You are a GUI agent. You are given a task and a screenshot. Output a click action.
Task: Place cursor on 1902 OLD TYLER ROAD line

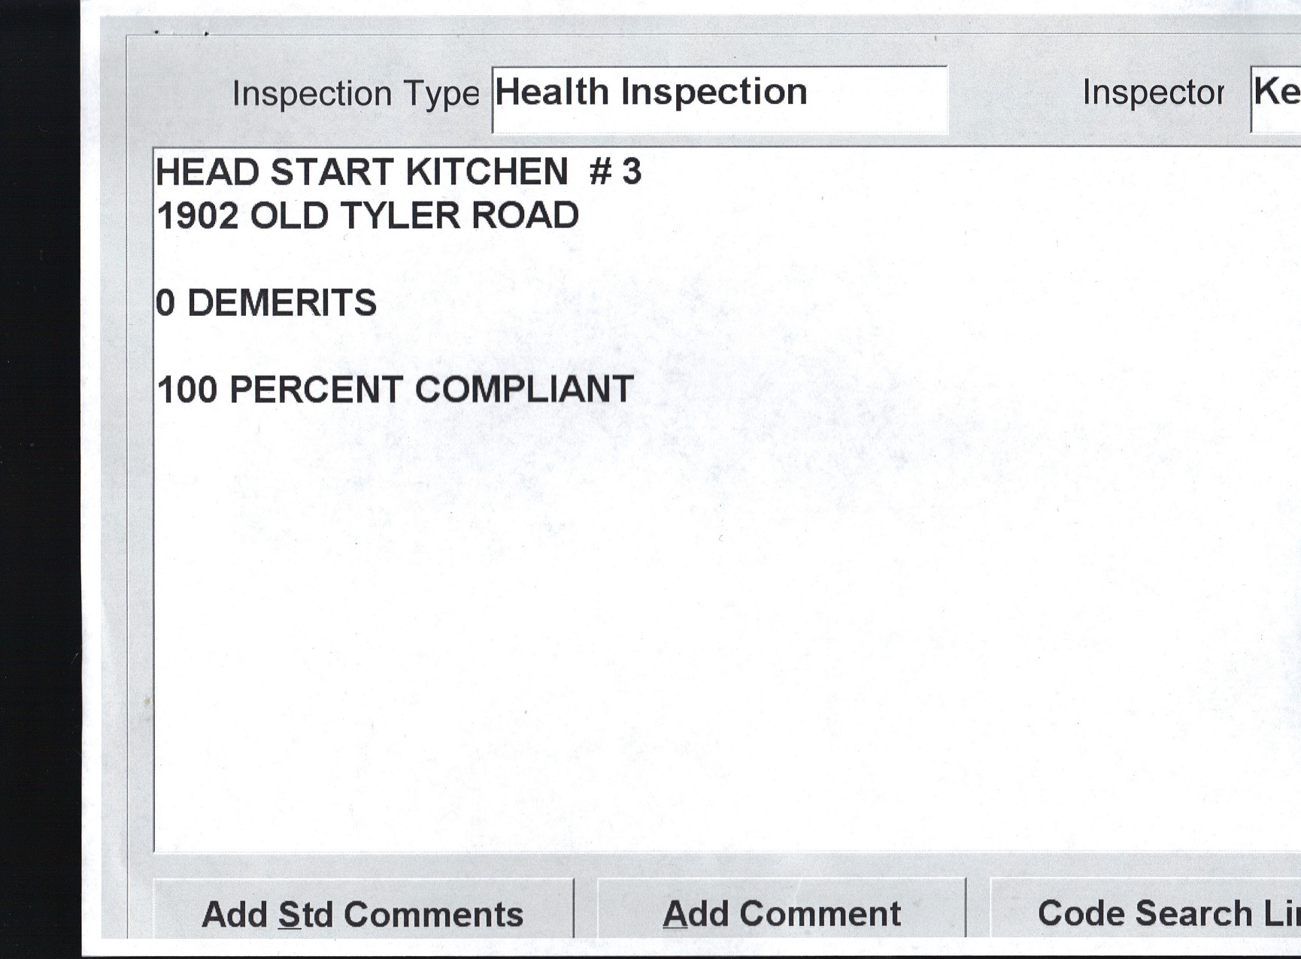point(368,216)
